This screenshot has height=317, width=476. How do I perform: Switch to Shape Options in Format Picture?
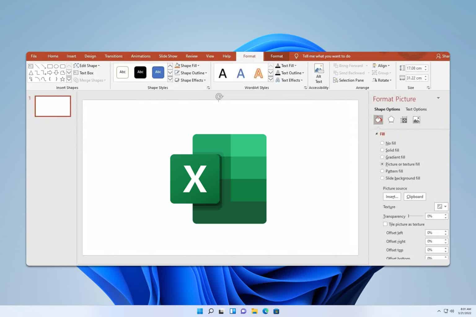[387, 109]
